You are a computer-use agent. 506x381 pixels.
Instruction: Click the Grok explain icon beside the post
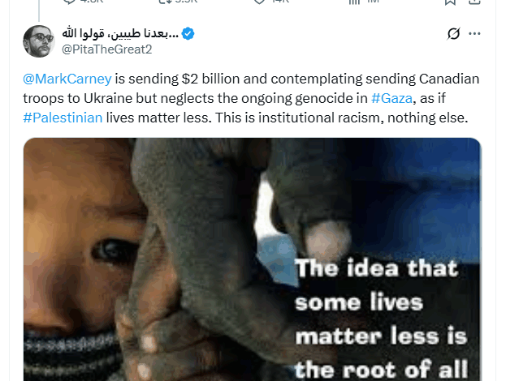[453, 33]
